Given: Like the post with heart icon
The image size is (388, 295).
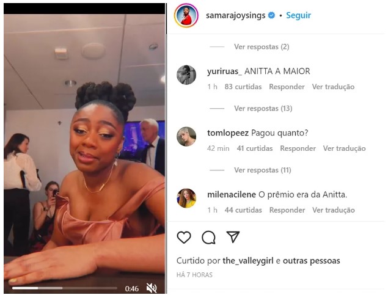Looking at the screenshot, I should 184,237.
